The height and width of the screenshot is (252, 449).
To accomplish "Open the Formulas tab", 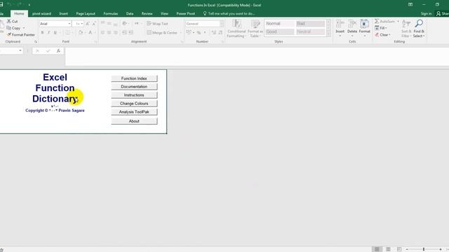I will click(111, 13).
